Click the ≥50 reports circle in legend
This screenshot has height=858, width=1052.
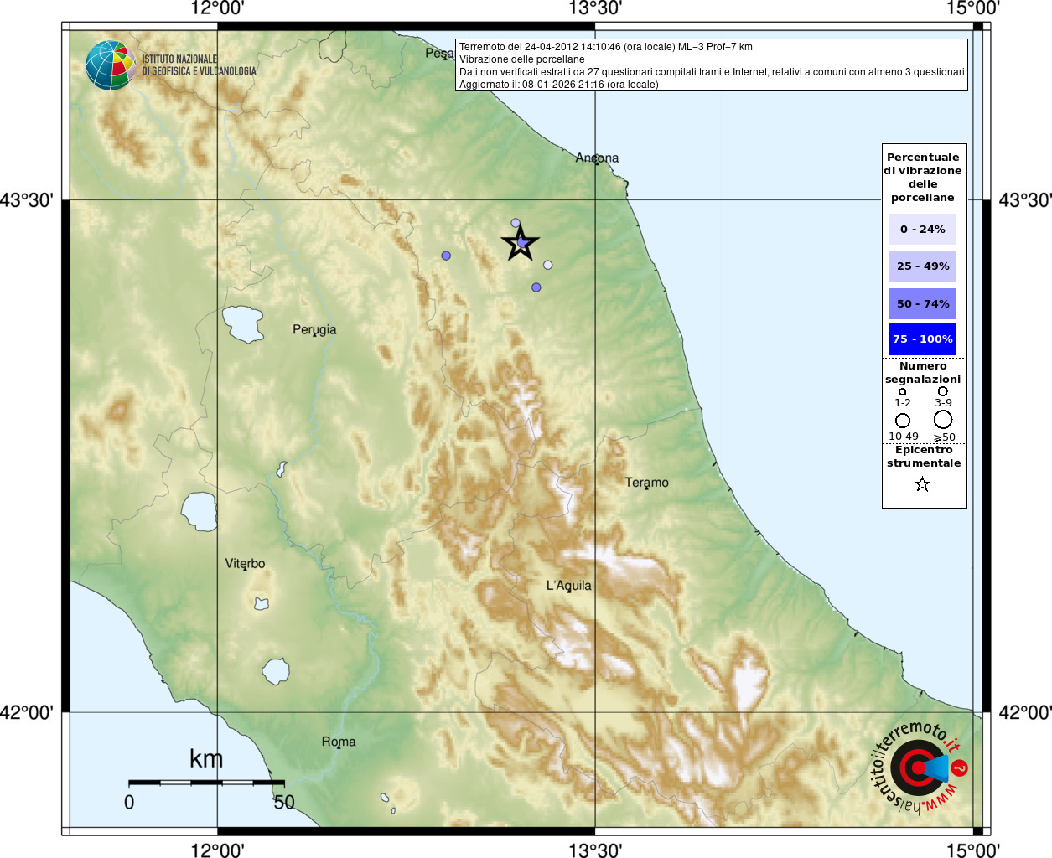coord(943,419)
